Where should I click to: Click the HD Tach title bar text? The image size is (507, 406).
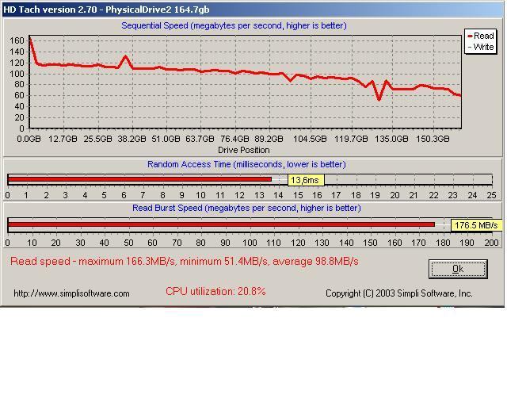pyautogui.click(x=106, y=10)
